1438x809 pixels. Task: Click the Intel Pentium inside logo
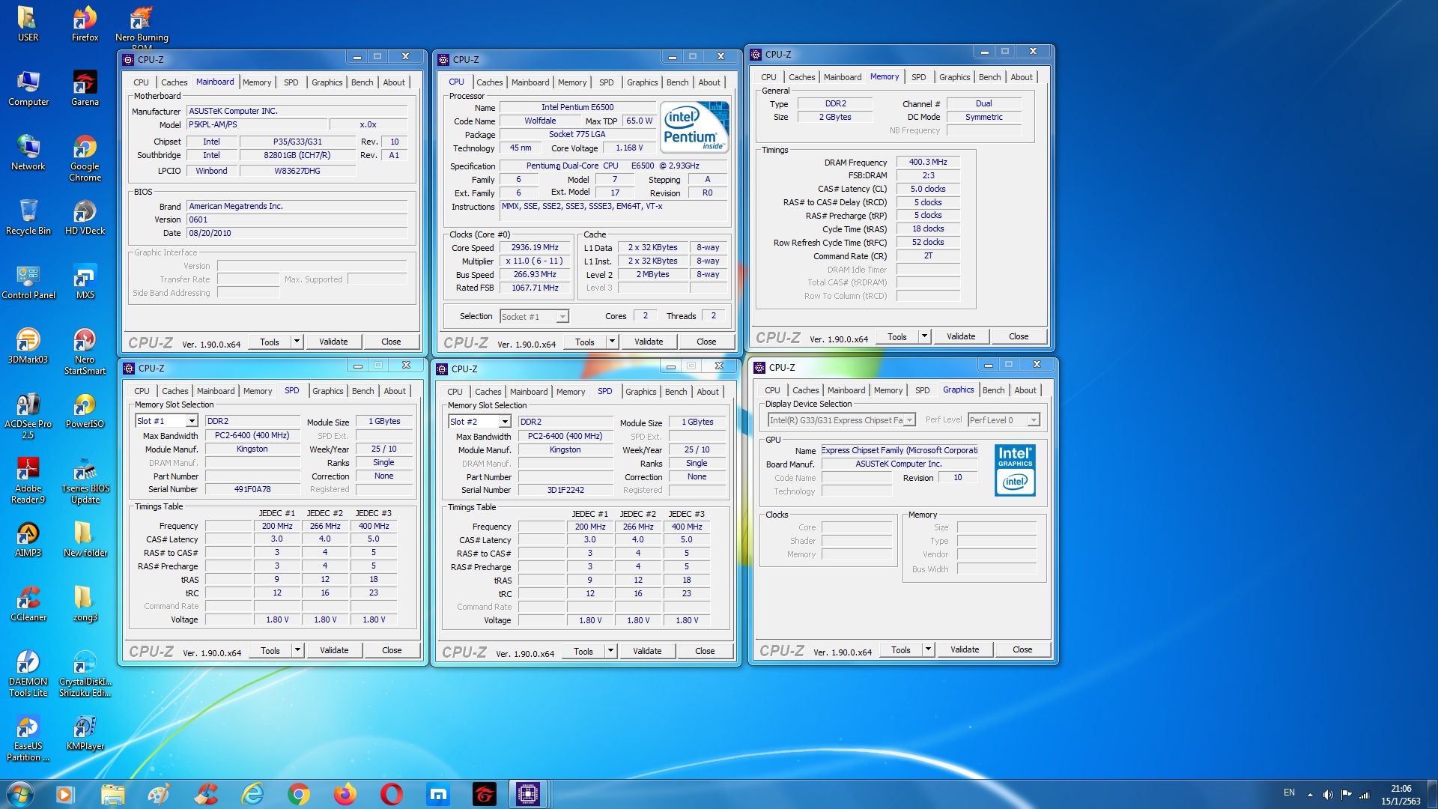pyautogui.click(x=694, y=127)
